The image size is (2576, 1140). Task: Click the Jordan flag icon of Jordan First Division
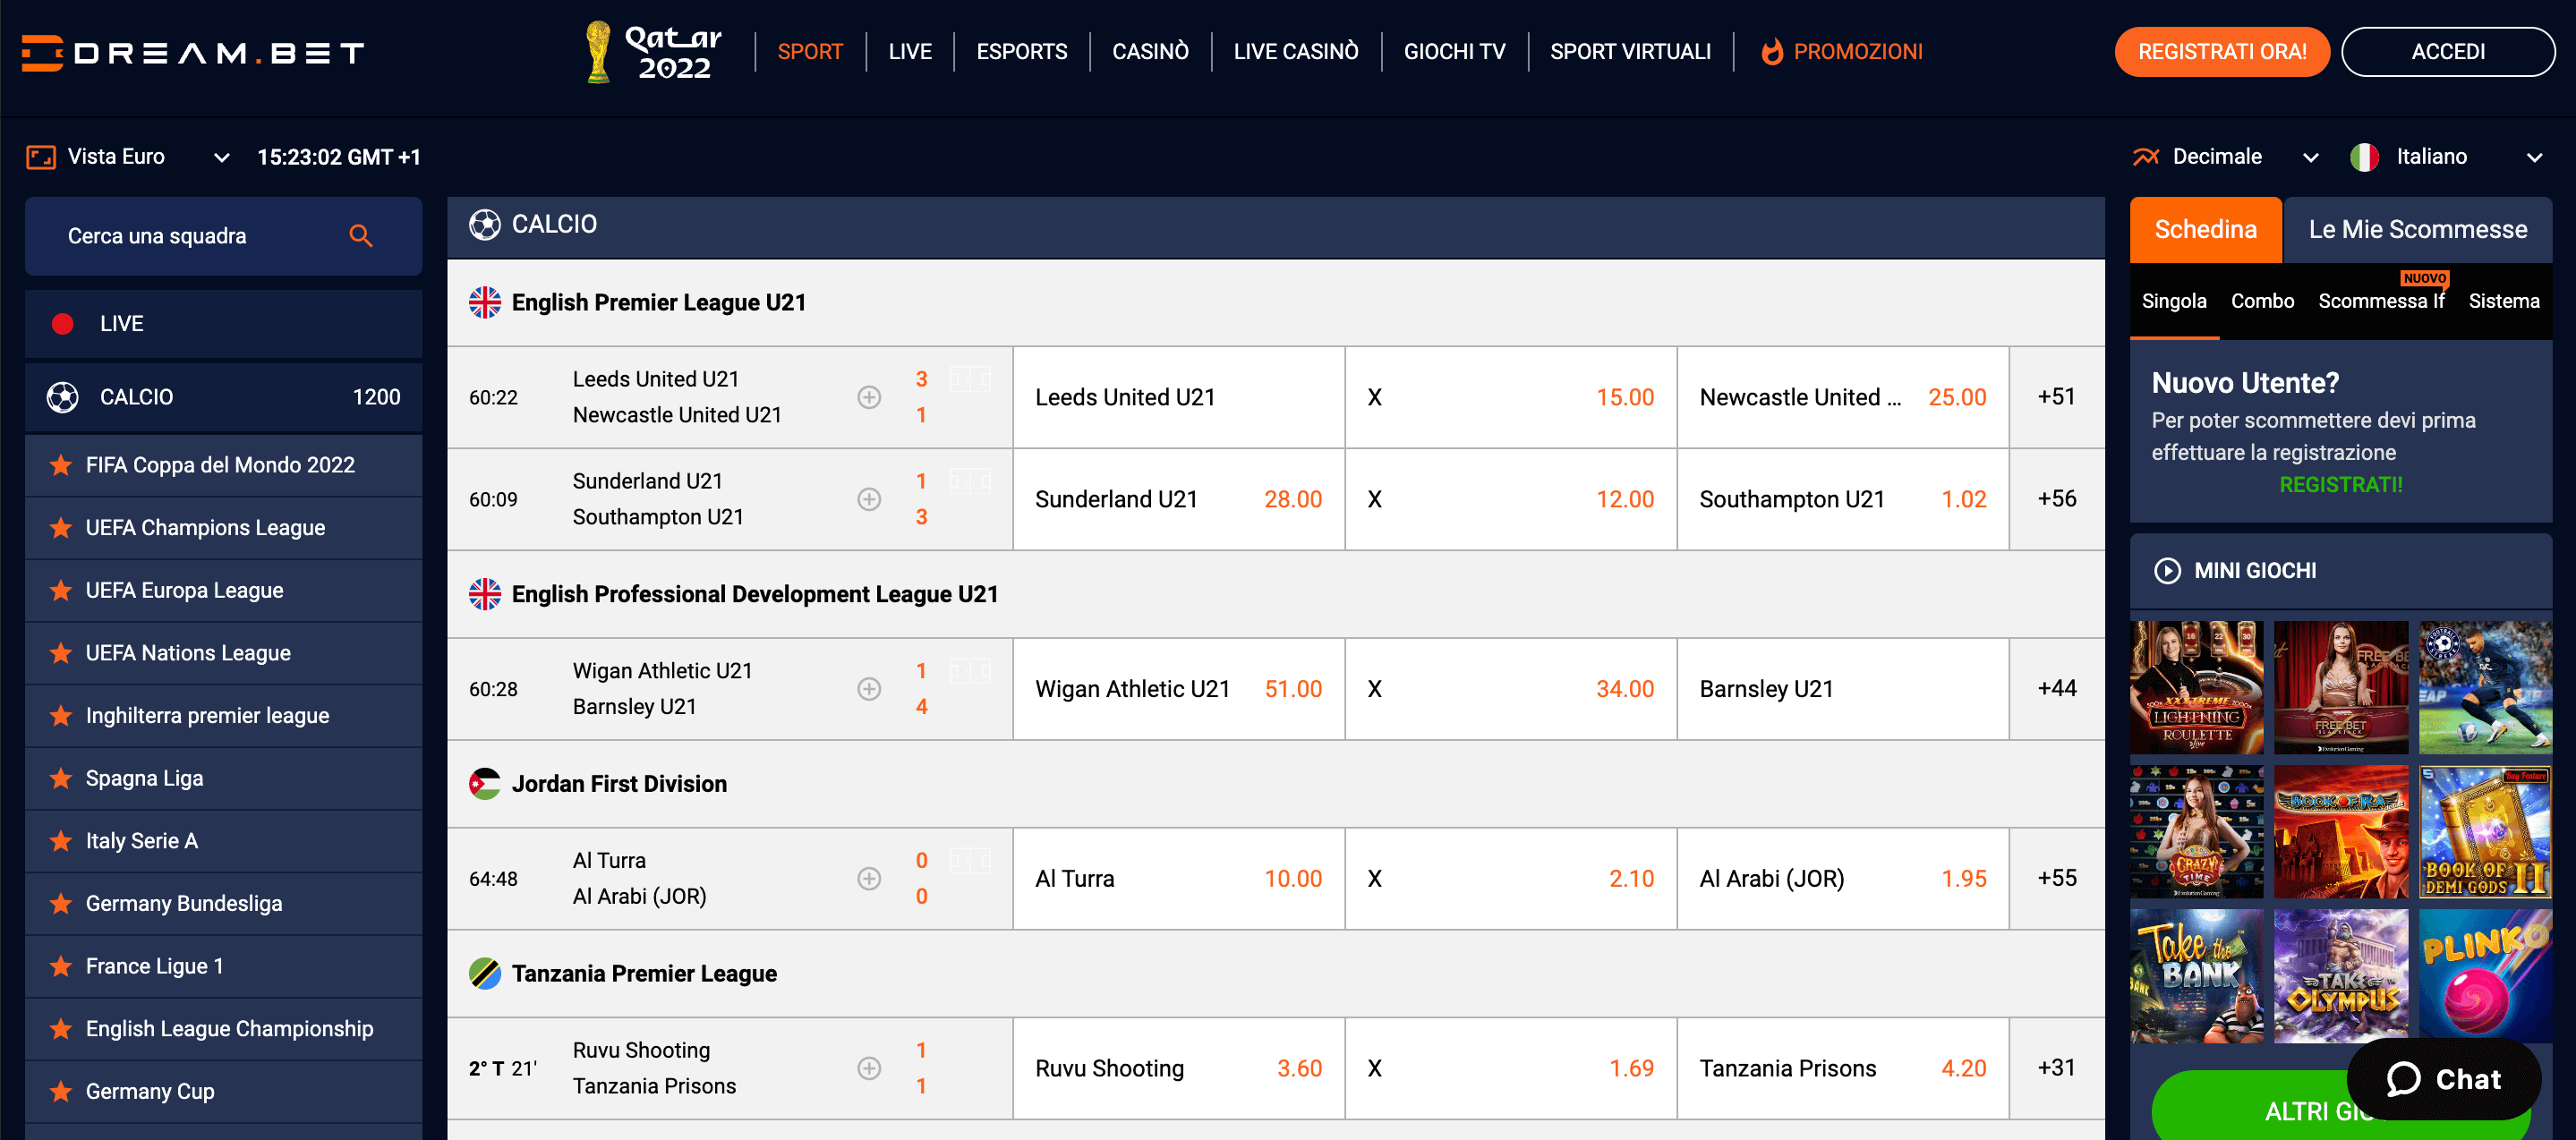click(485, 784)
